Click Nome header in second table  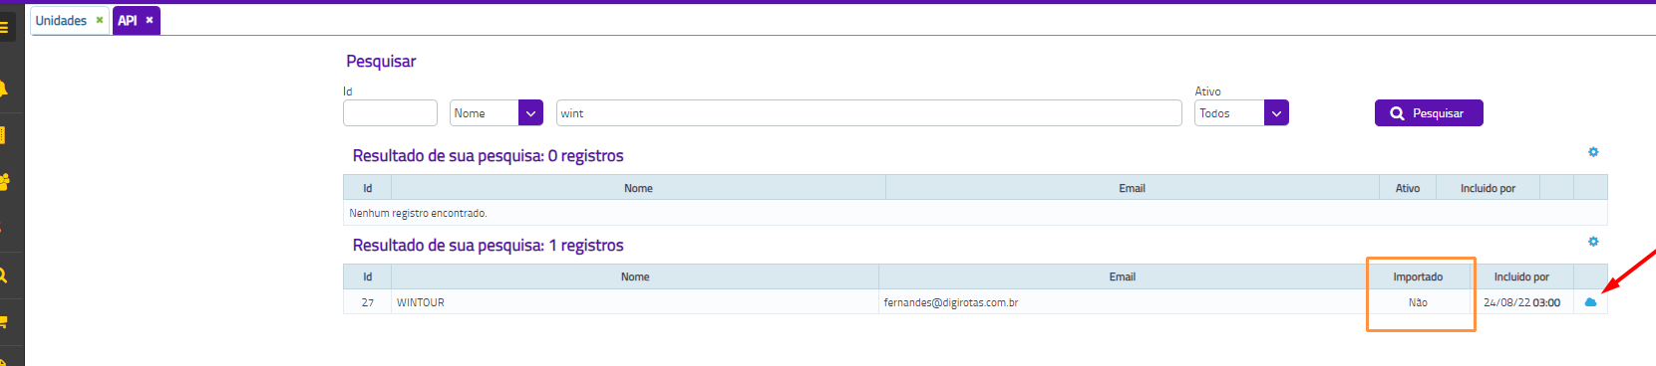(635, 276)
